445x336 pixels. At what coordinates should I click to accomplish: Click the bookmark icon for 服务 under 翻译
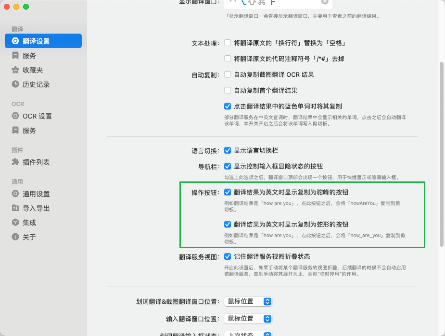[15, 56]
